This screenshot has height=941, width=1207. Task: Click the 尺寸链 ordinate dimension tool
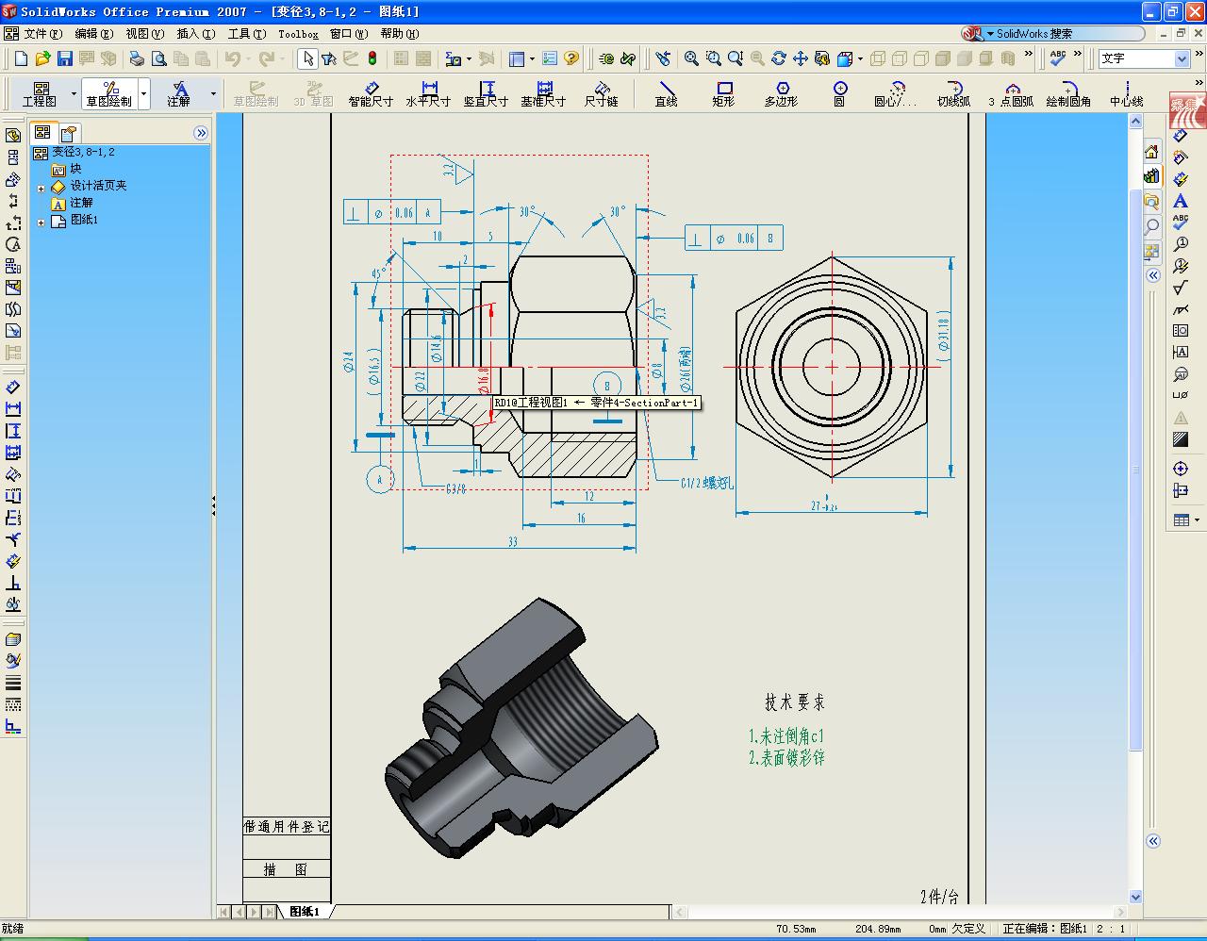[x=601, y=93]
